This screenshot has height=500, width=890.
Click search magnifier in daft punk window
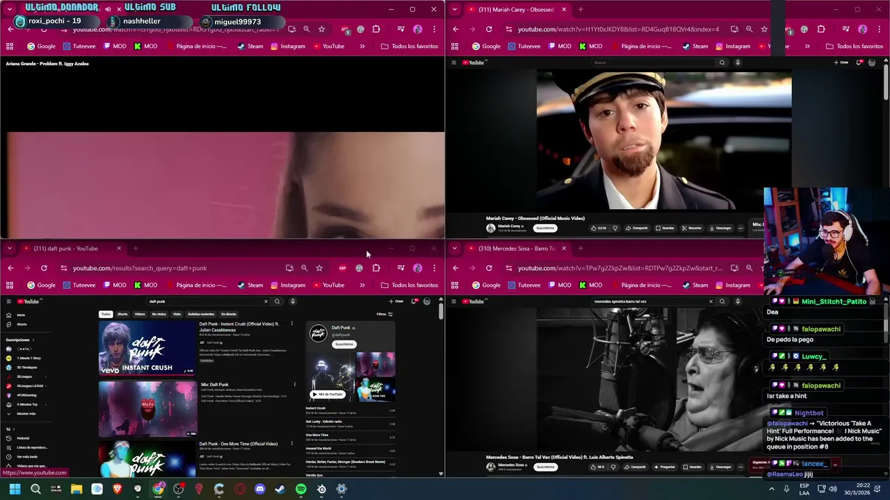[x=277, y=301]
